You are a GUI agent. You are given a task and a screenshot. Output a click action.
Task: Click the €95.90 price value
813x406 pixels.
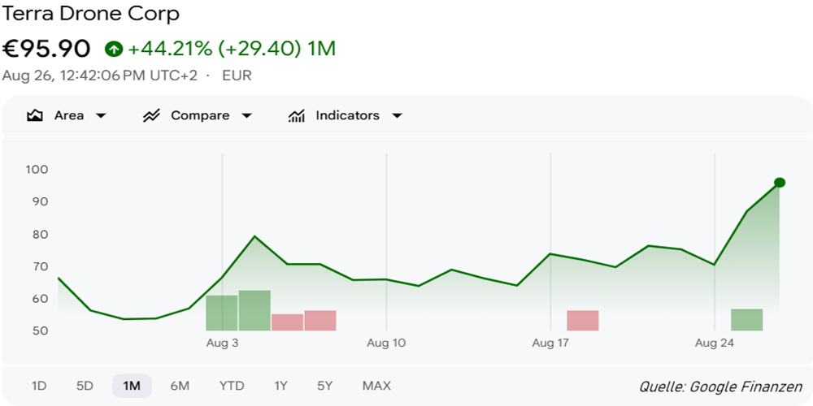tap(46, 50)
